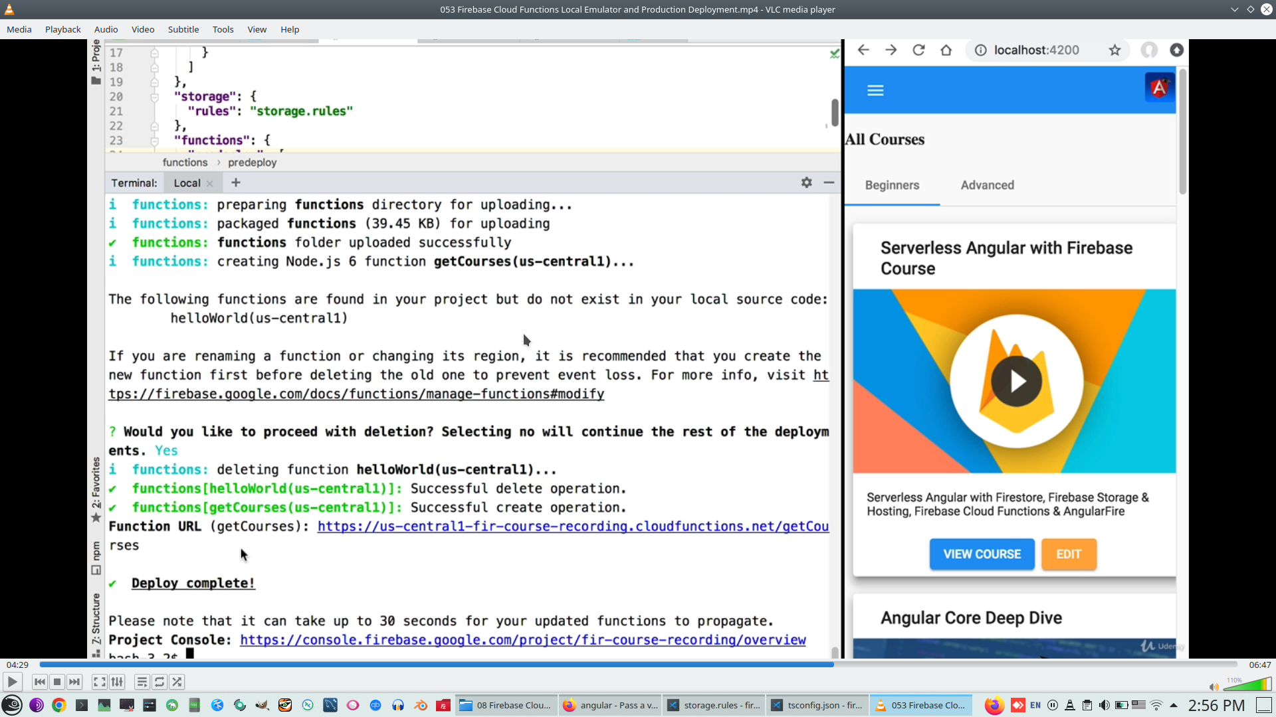This screenshot has height=717, width=1276.
Task: Click the 06:47 total time label
Action: [1259, 665]
